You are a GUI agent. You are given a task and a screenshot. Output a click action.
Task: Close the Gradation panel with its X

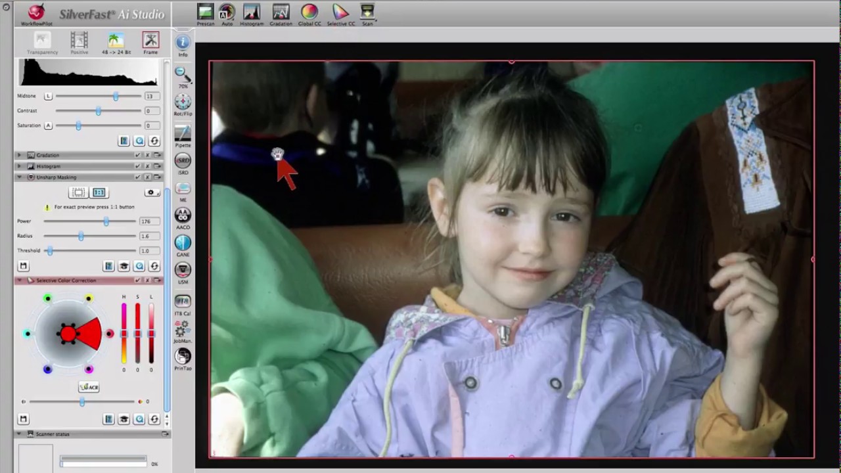click(147, 155)
